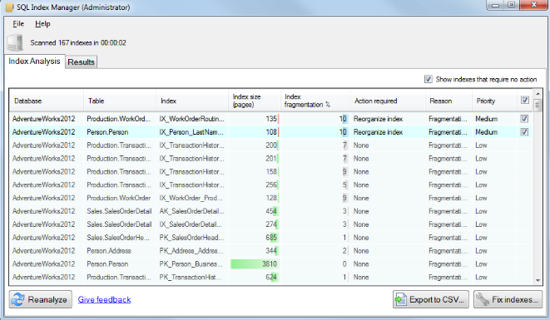The image size is (550, 320).
Task: Select the Person.Address table cell
Action: (119, 251)
